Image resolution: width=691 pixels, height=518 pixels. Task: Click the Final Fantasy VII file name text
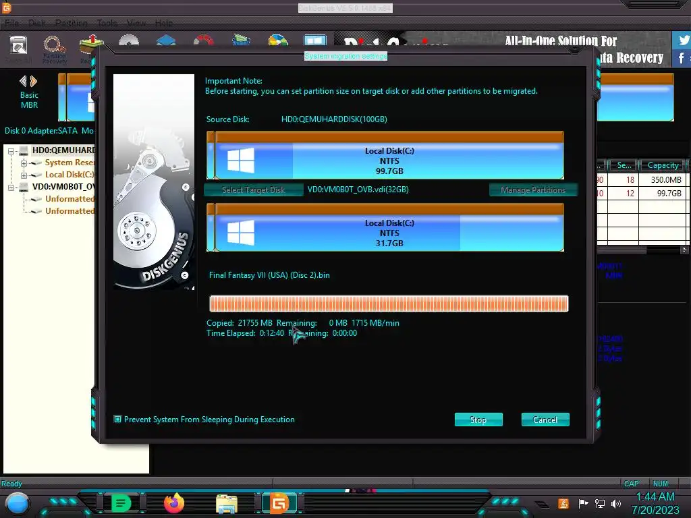coord(269,275)
